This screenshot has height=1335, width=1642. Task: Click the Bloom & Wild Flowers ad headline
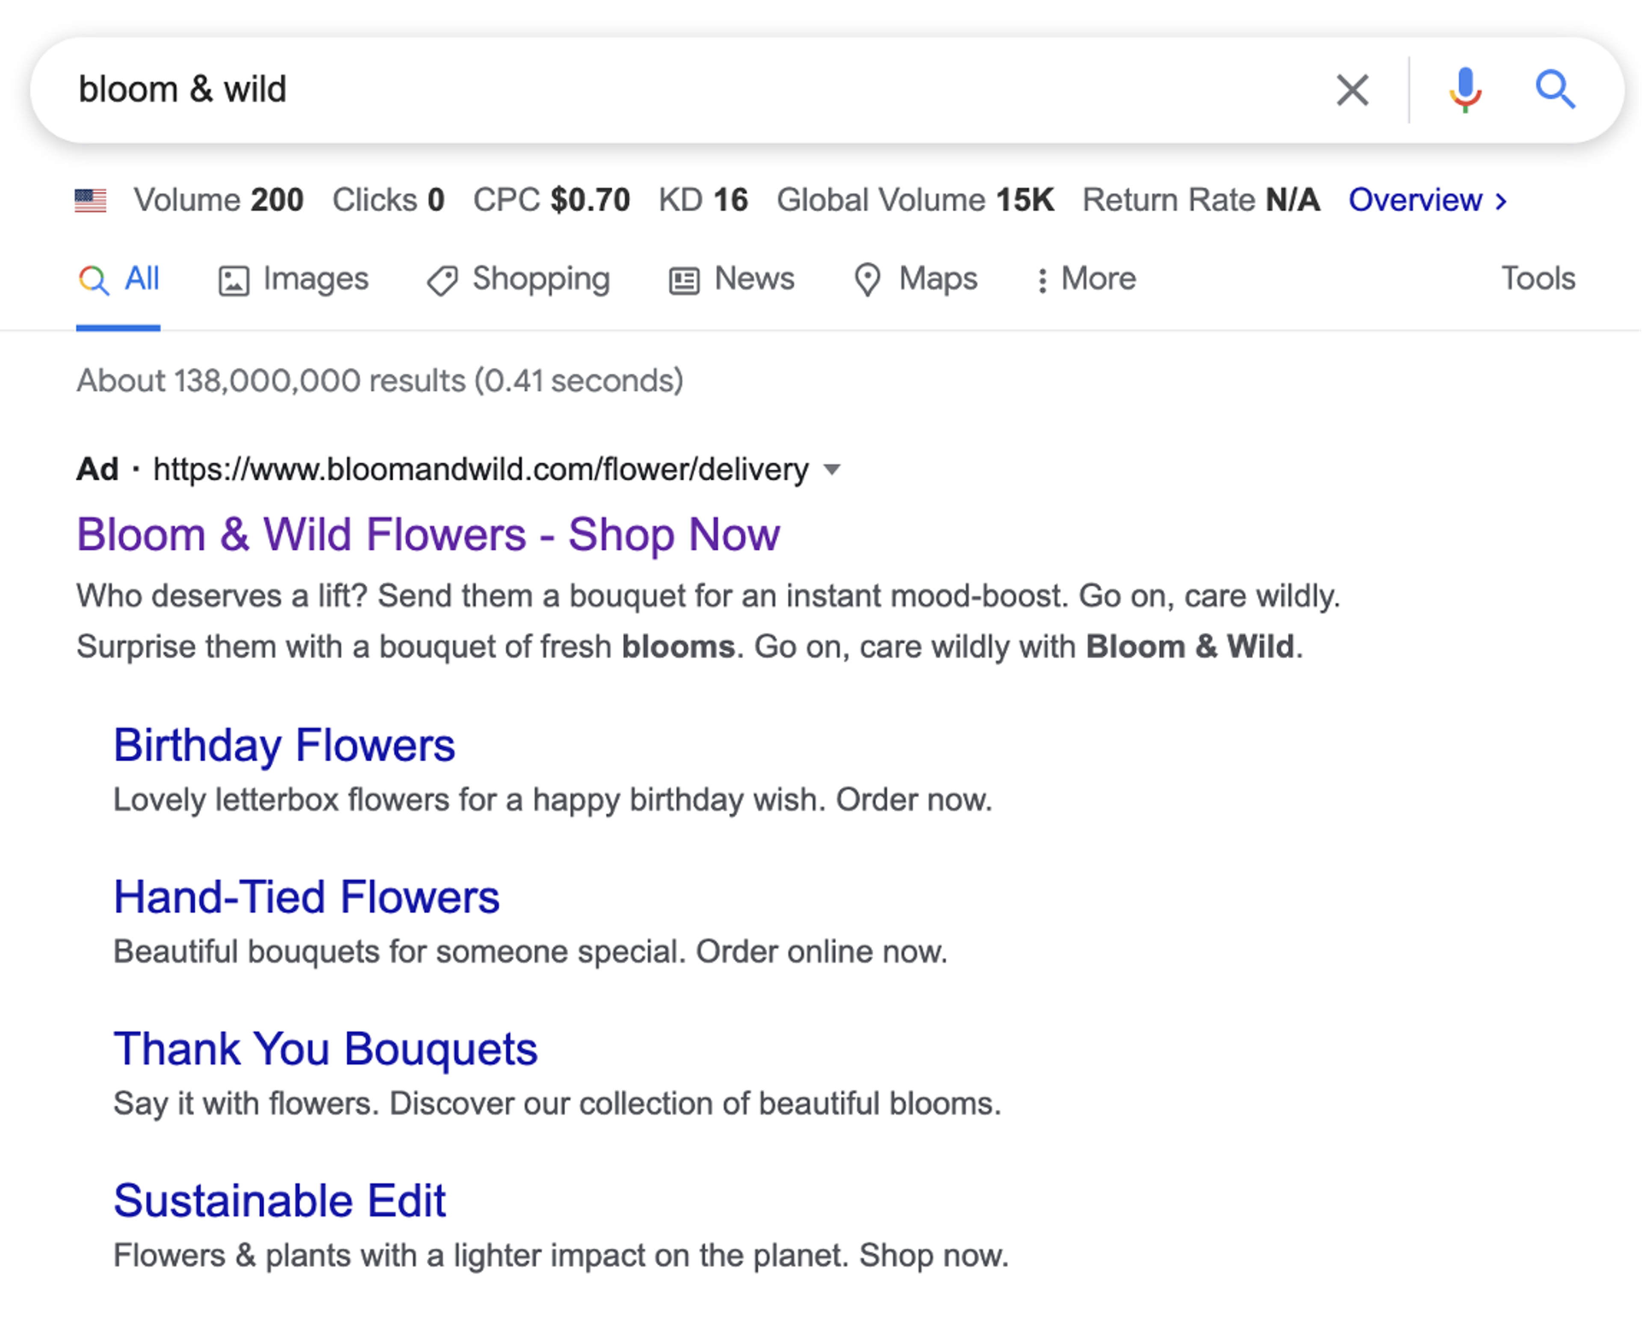[x=428, y=533]
